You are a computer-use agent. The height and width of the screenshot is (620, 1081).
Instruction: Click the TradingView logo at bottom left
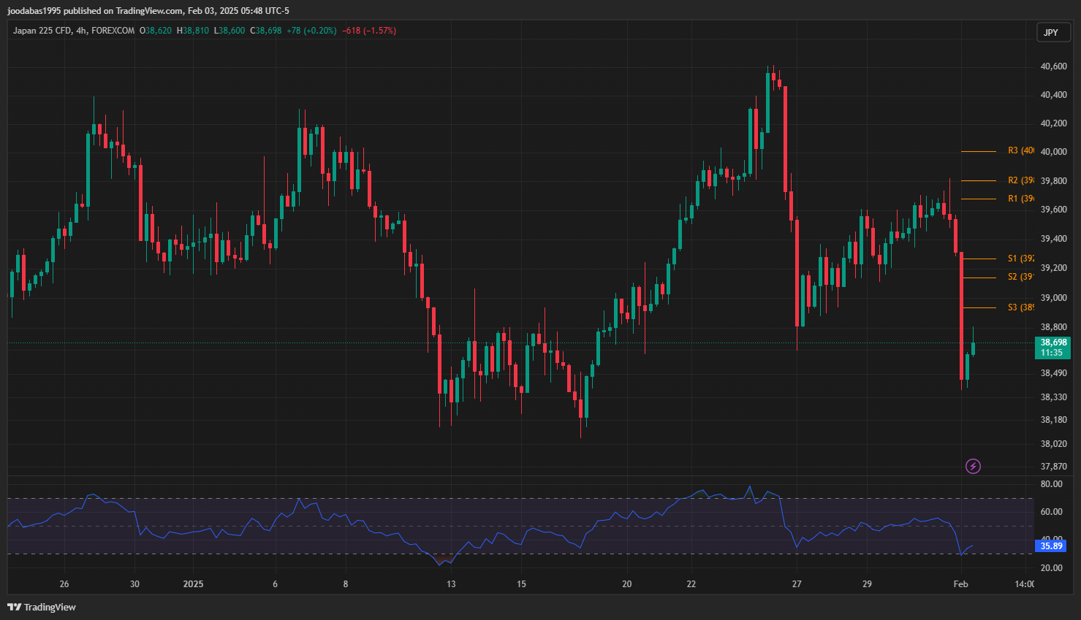coord(42,607)
